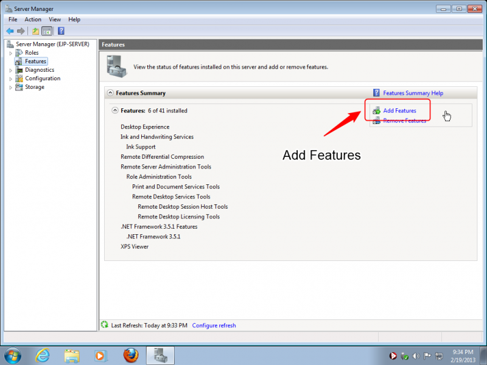Open the Action menu
This screenshot has height=365, width=487.
pos(33,19)
